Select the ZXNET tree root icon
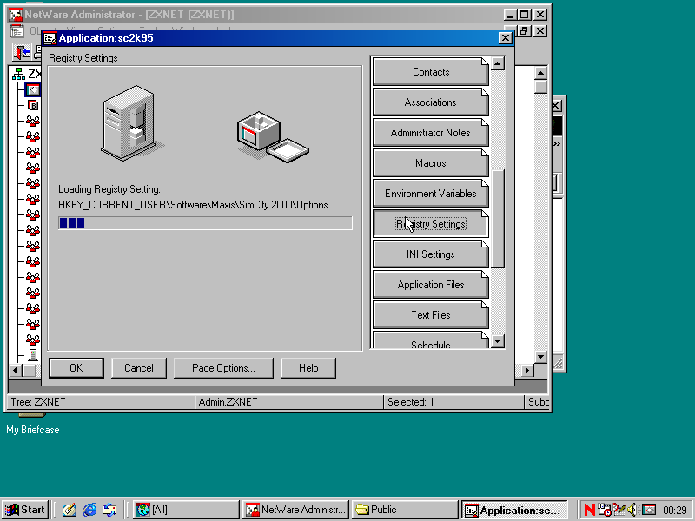 (x=18, y=74)
